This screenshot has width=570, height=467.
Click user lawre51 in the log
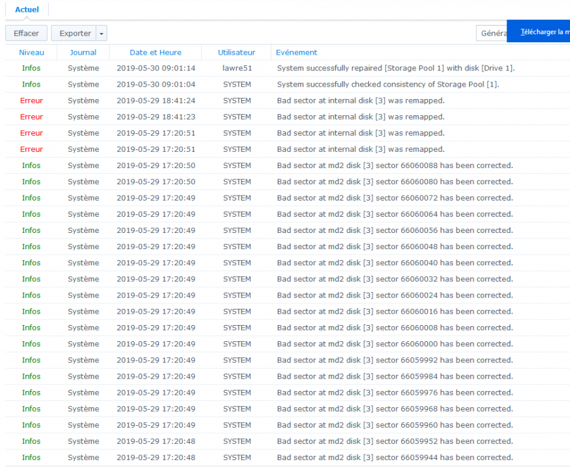click(237, 68)
